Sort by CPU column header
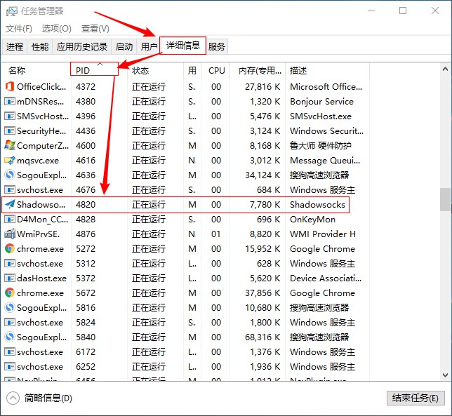 217,70
